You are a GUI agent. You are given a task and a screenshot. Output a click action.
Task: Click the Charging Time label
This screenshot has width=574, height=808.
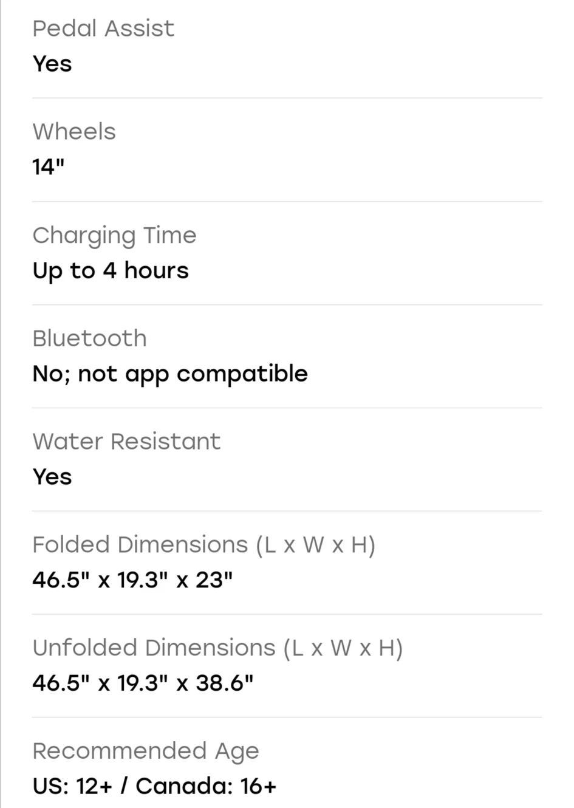click(114, 236)
